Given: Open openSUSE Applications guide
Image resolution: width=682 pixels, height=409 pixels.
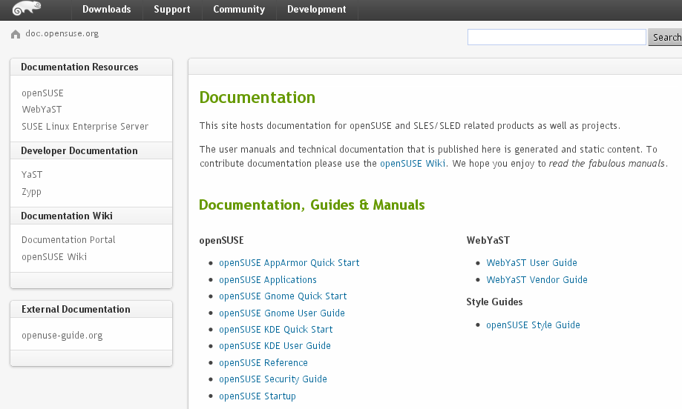Looking at the screenshot, I should coord(267,280).
